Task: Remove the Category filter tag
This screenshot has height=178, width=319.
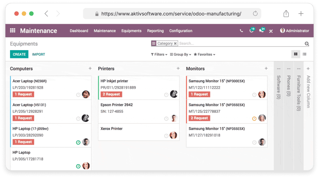Action: pyautogui.click(x=175, y=43)
